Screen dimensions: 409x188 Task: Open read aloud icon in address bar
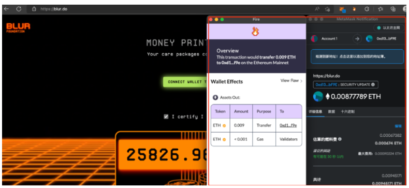pyautogui.click(x=317, y=9)
